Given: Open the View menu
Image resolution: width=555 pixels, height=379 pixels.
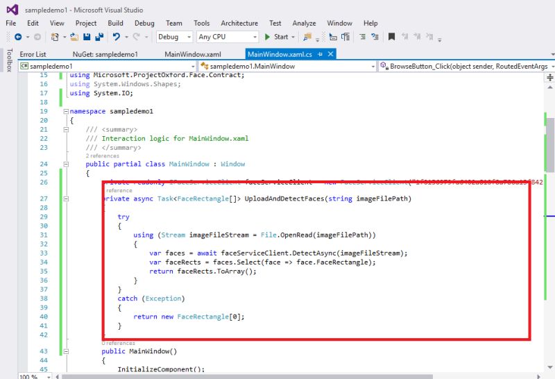Looking at the screenshot, I should coord(57,23).
